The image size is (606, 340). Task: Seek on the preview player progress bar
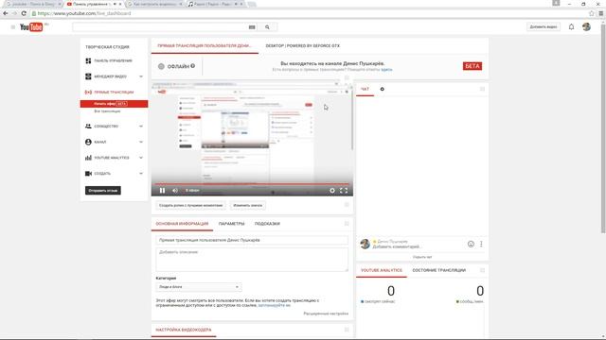coord(252,184)
